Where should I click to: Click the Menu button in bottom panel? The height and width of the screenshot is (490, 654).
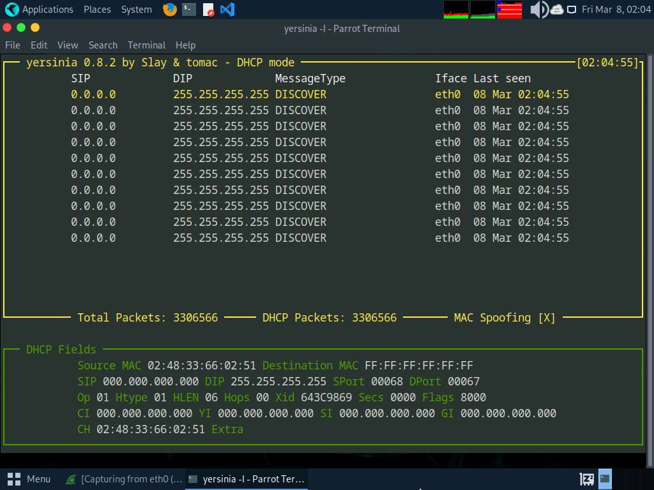coord(29,479)
